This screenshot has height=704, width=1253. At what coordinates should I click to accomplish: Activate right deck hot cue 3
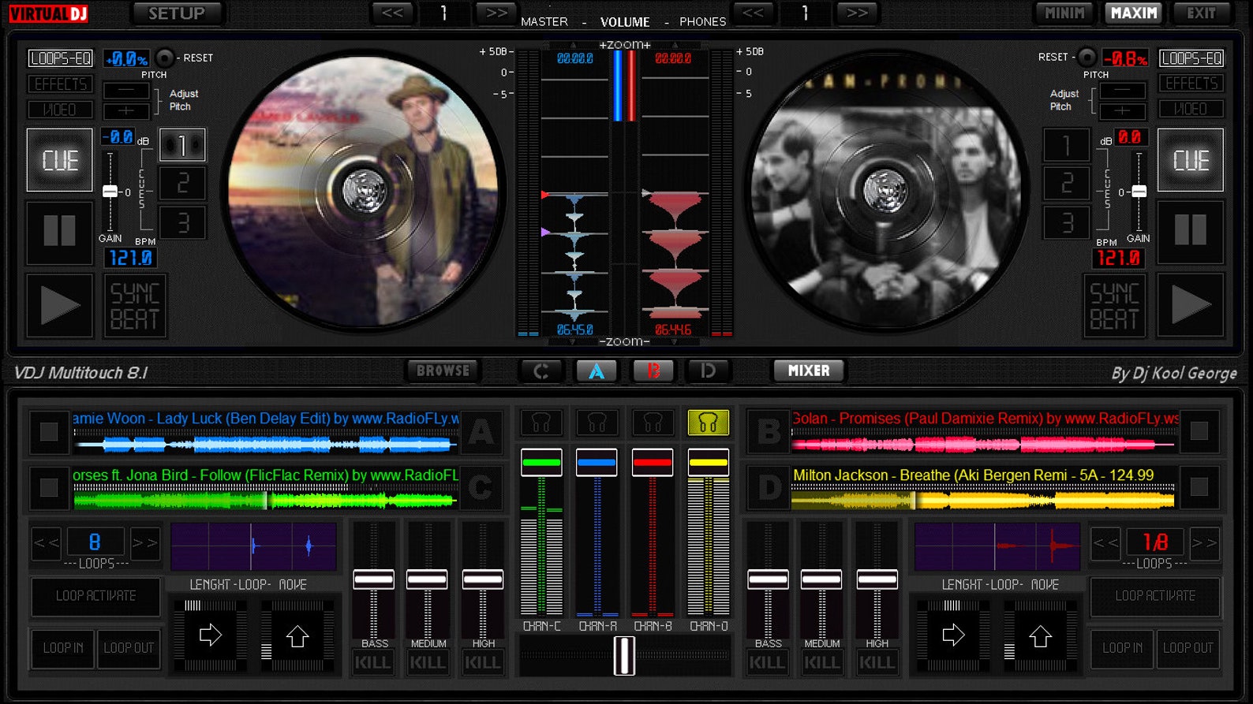point(1067,223)
